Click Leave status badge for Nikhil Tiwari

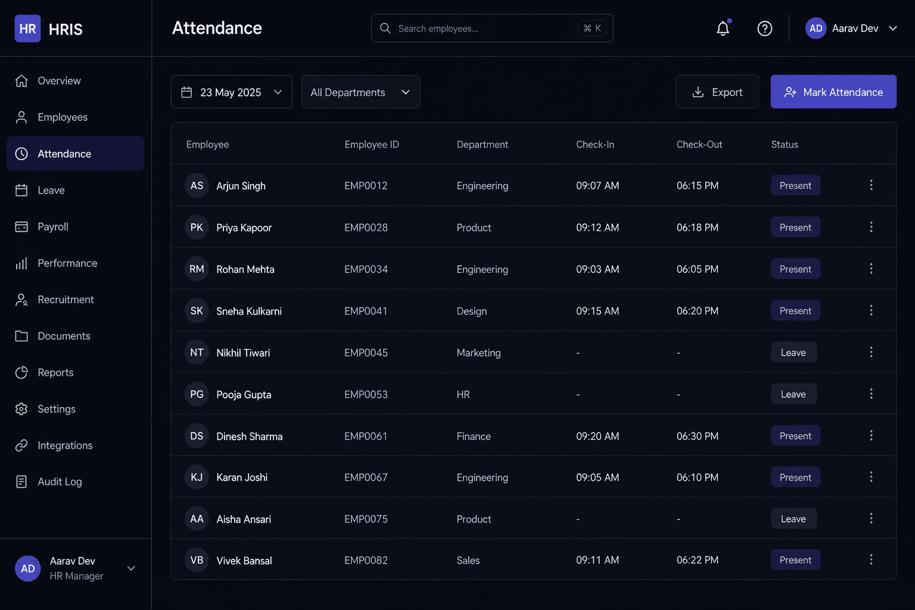(x=793, y=352)
